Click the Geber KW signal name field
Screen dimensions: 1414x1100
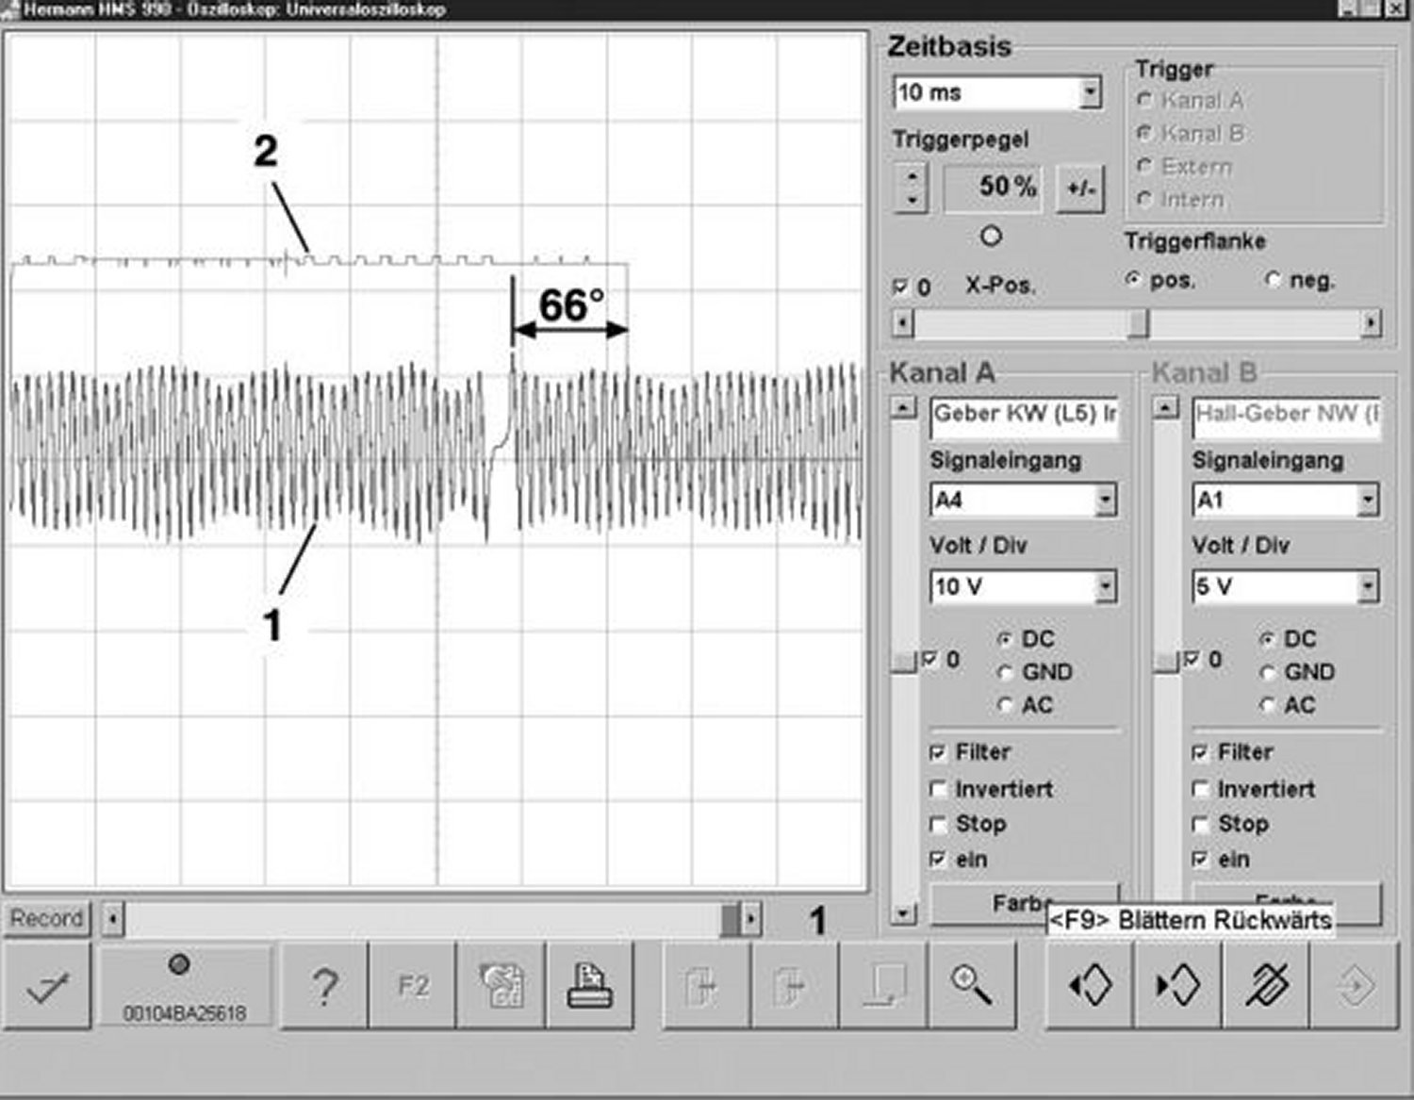coord(1024,415)
